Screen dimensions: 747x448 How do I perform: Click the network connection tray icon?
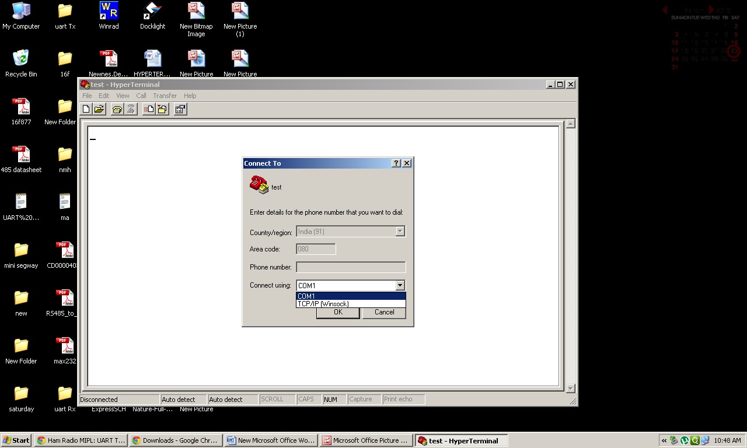704,440
